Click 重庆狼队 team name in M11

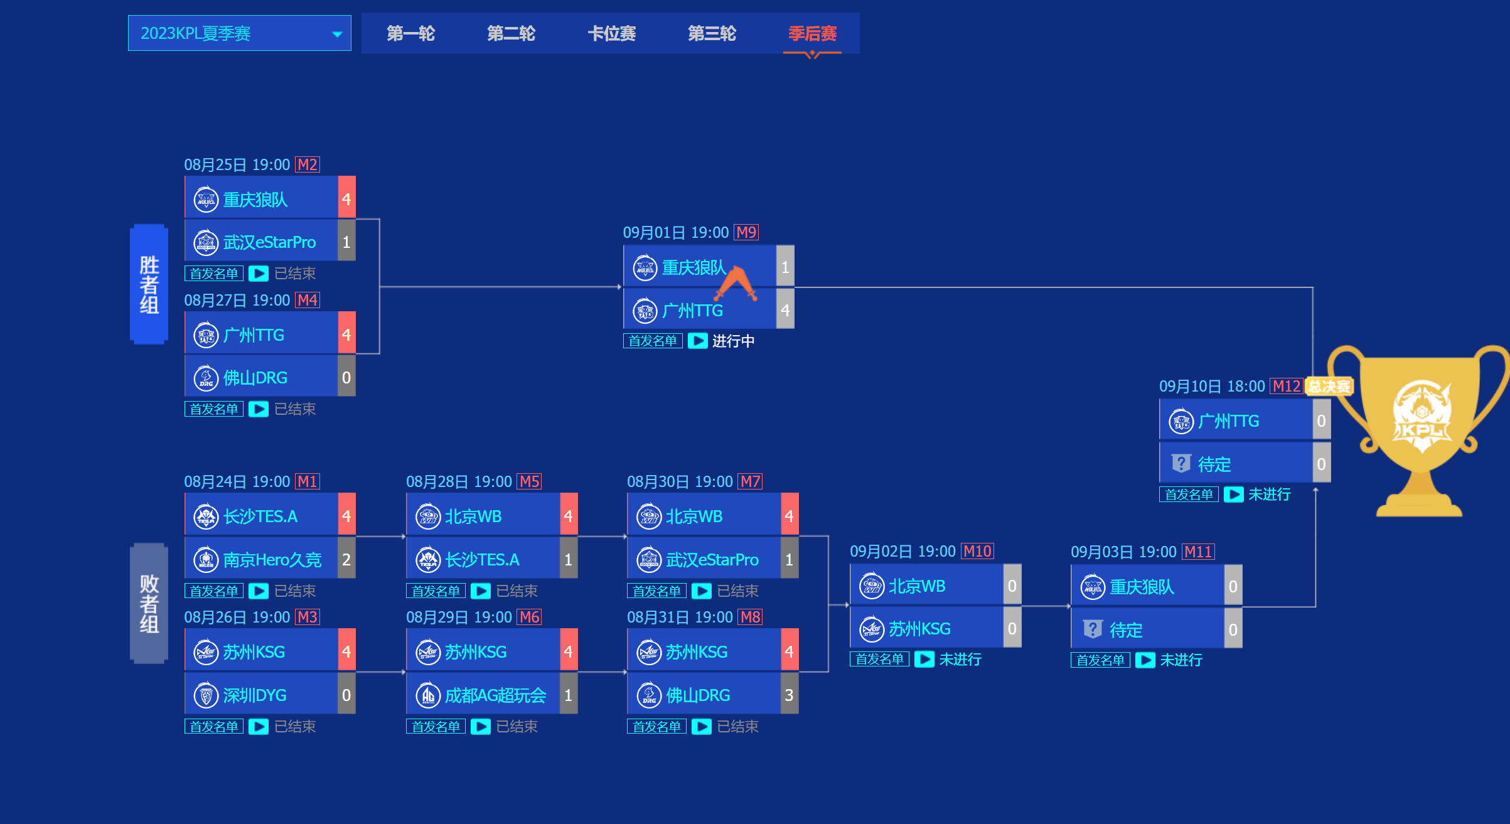[x=1142, y=587]
